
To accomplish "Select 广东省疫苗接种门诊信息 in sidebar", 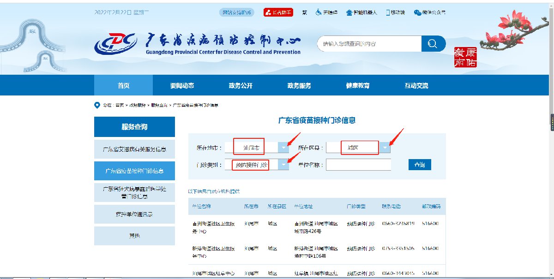I will (x=134, y=171).
